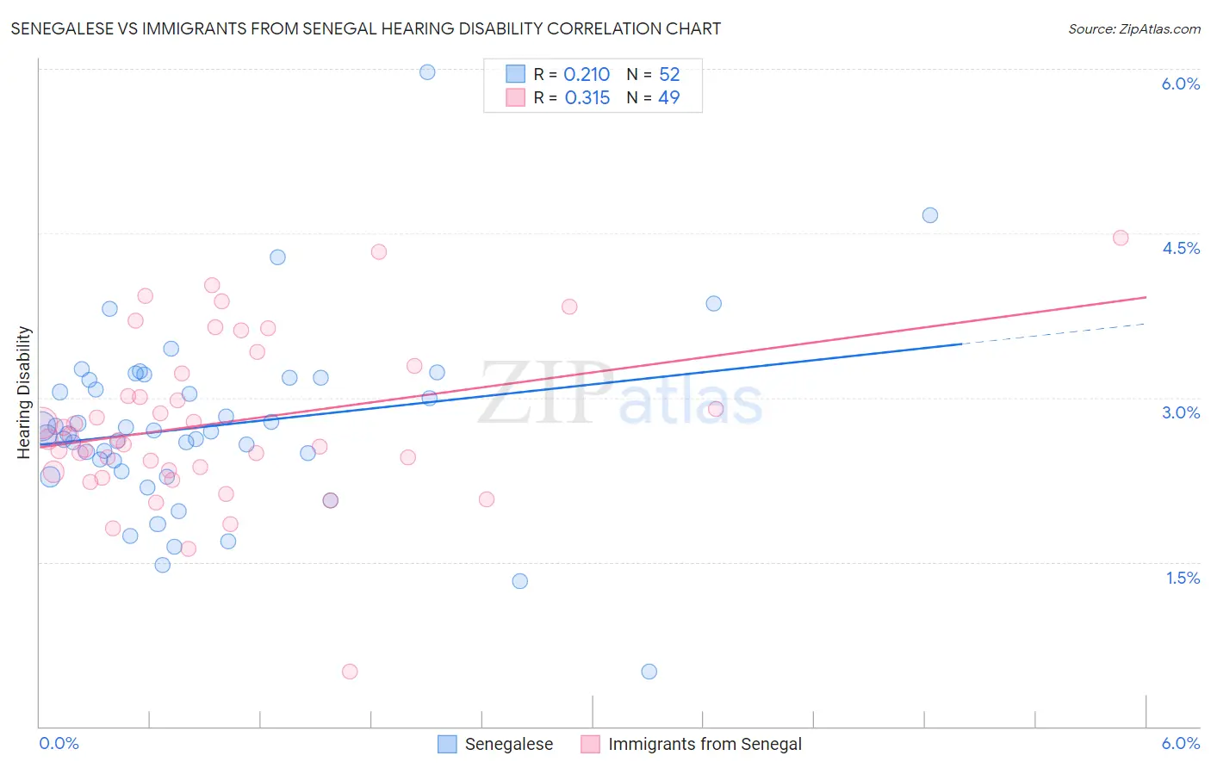Click the blue Senegalese legend swatch at bottom

(447, 744)
